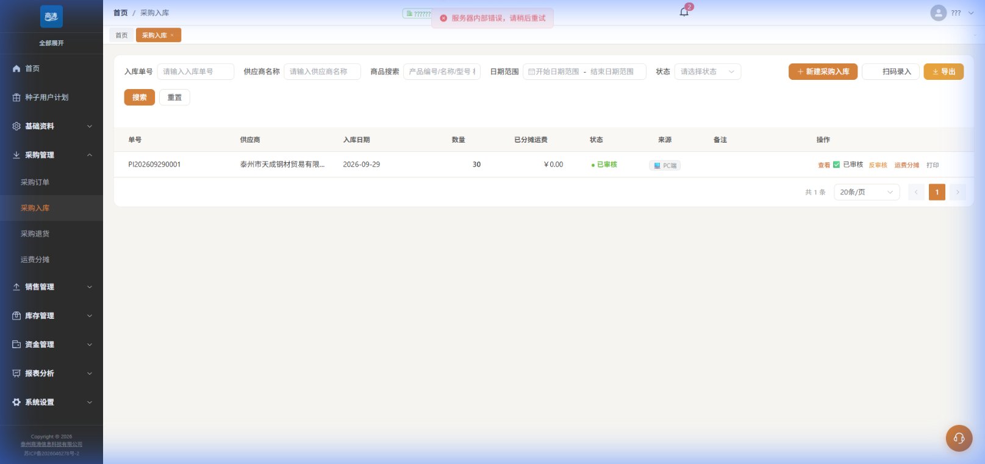Click the home icon beside 首页 in sidebar
The image size is (985, 464).
(x=16, y=69)
